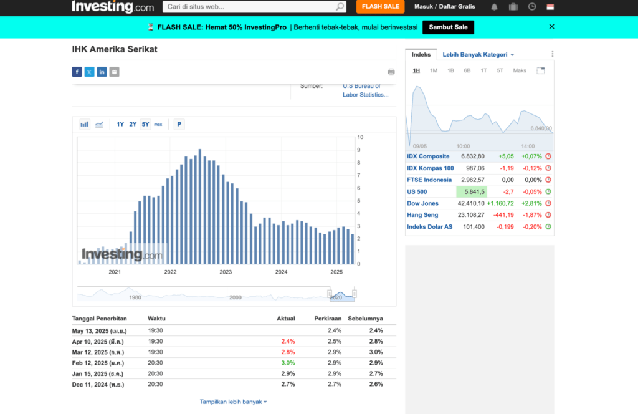Select 5Y range on CPI chart
The image size is (638, 414).
[145, 124]
